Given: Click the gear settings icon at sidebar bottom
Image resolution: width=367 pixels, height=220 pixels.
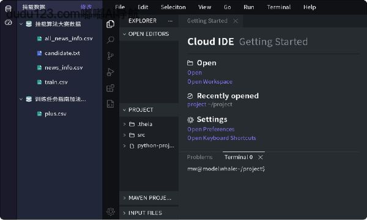Looking at the screenshot, I should click(x=111, y=211).
